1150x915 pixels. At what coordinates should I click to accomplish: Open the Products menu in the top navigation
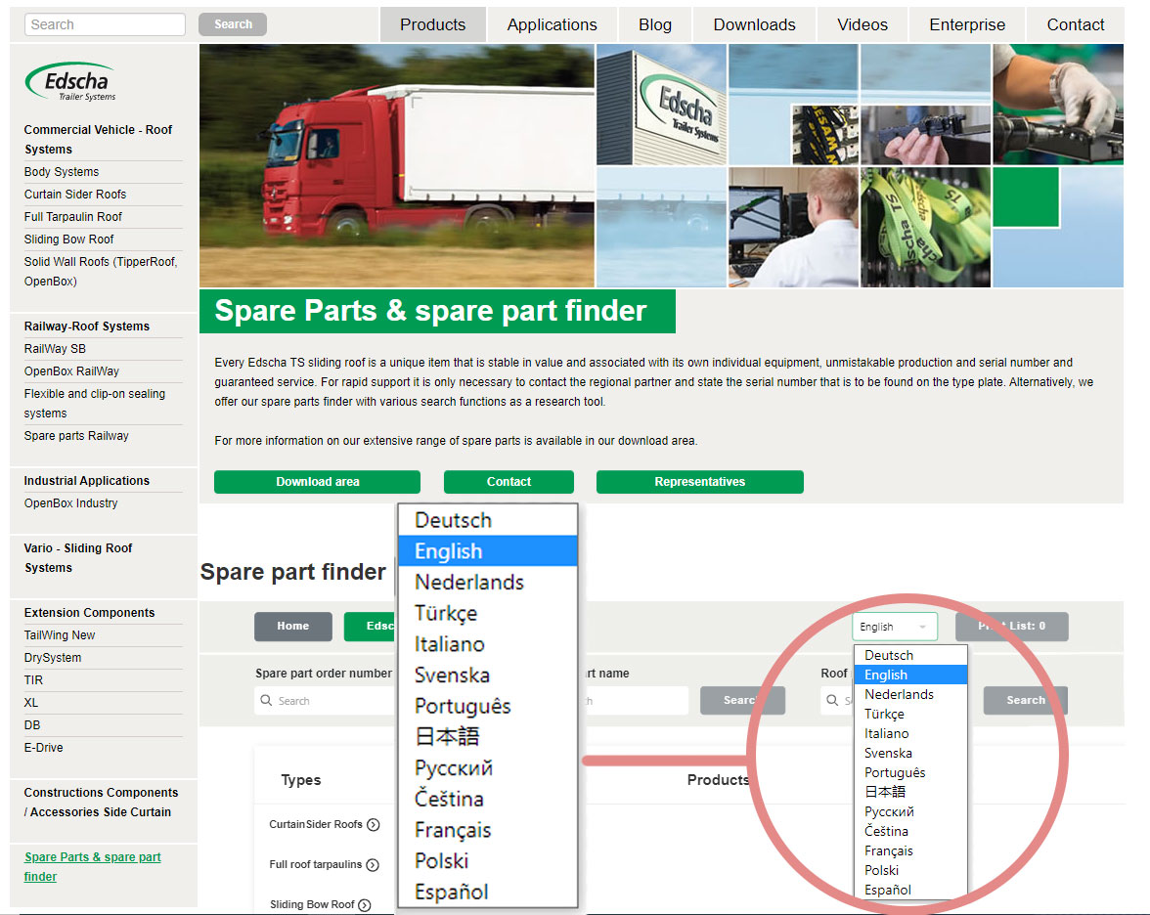[x=432, y=25]
